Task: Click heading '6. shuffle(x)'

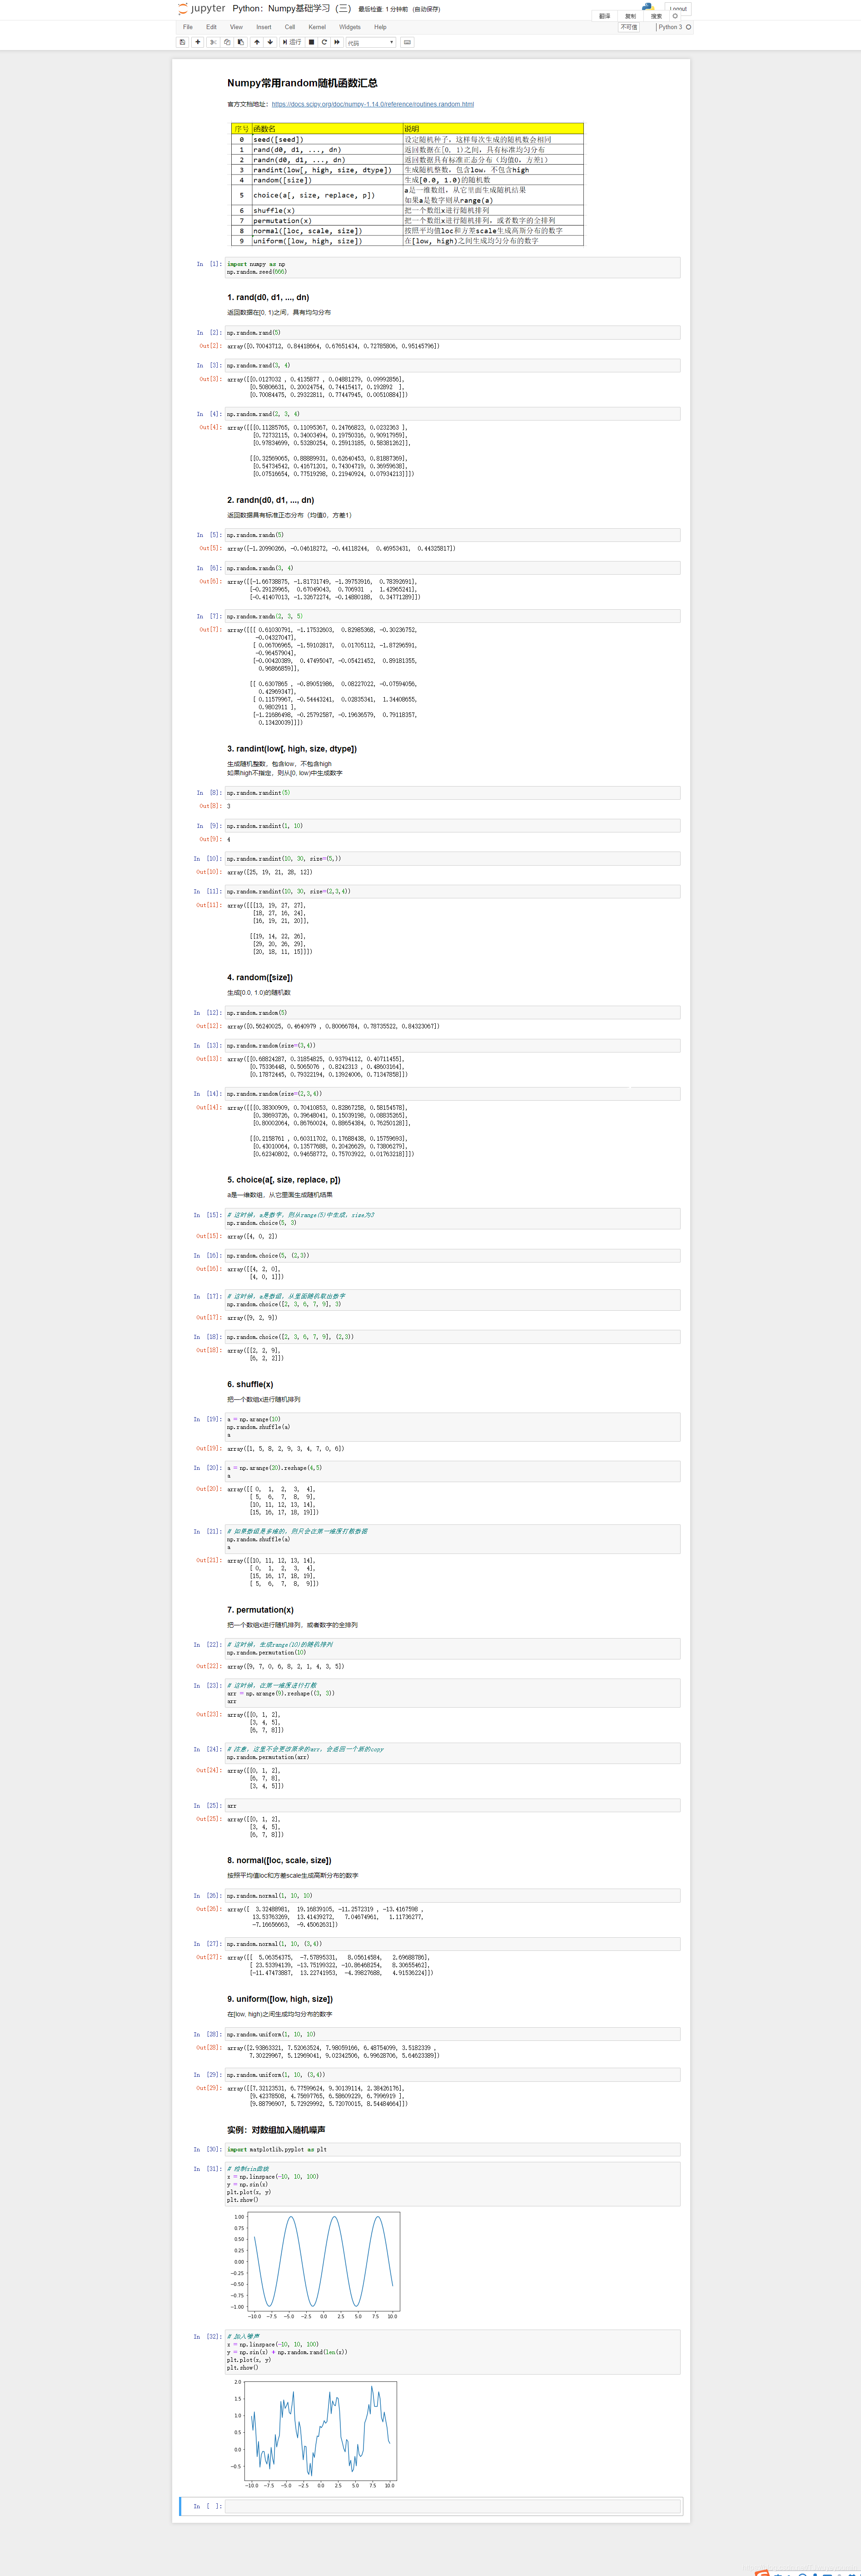Action: click(250, 1385)
